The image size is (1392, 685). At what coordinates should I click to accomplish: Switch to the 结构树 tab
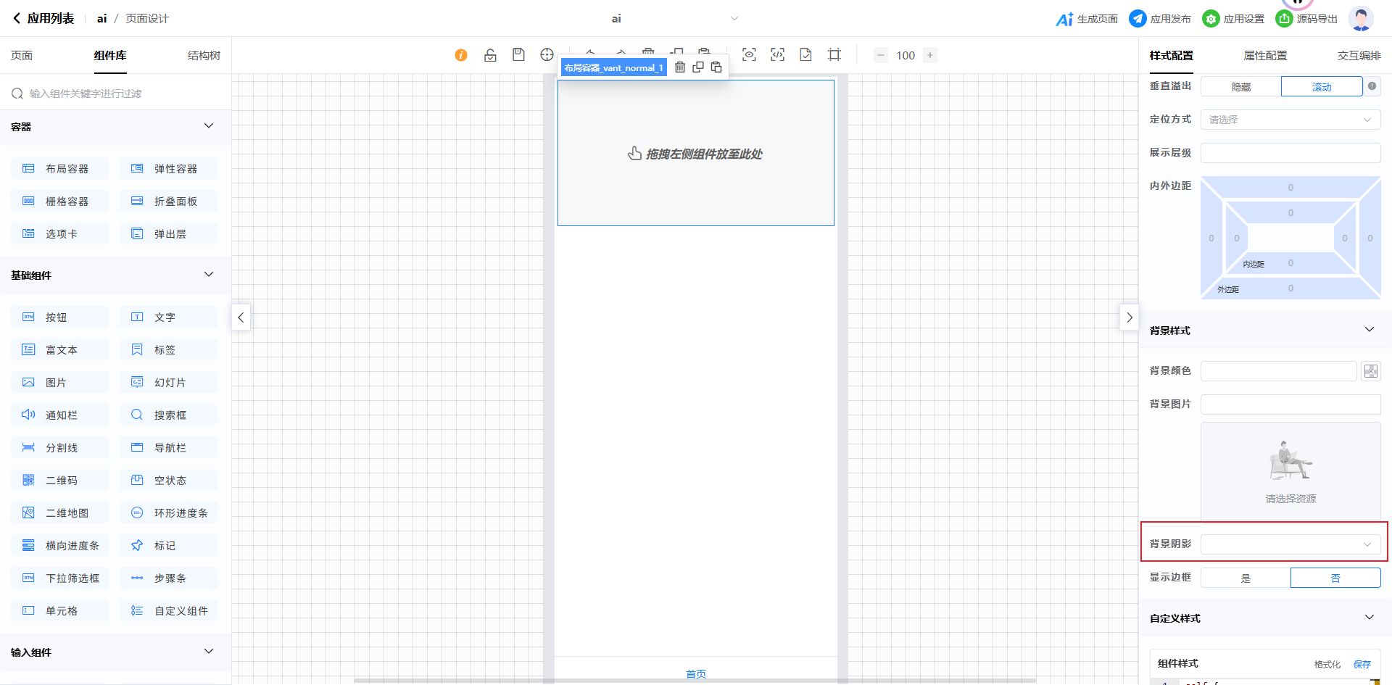coord(204,56)
